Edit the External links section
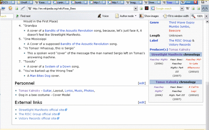The image size is (209, 130). coord(142,102)
